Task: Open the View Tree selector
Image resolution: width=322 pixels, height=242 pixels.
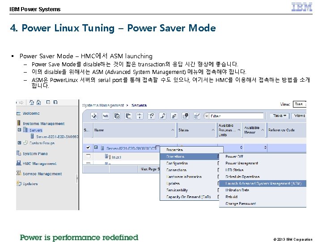Action: coord(299,104)
